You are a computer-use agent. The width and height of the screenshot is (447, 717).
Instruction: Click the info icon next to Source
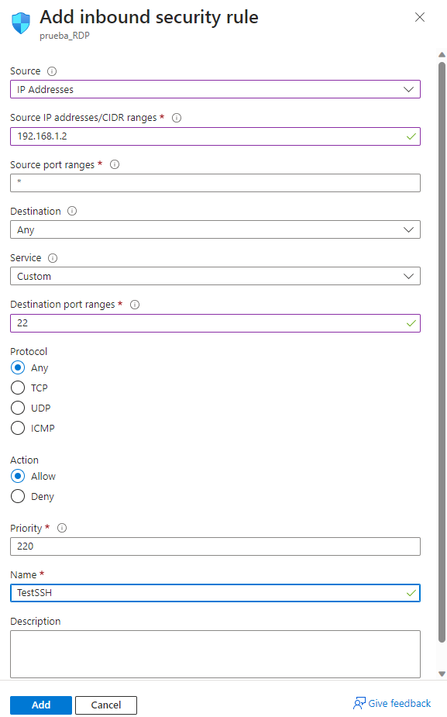point(52,71)
